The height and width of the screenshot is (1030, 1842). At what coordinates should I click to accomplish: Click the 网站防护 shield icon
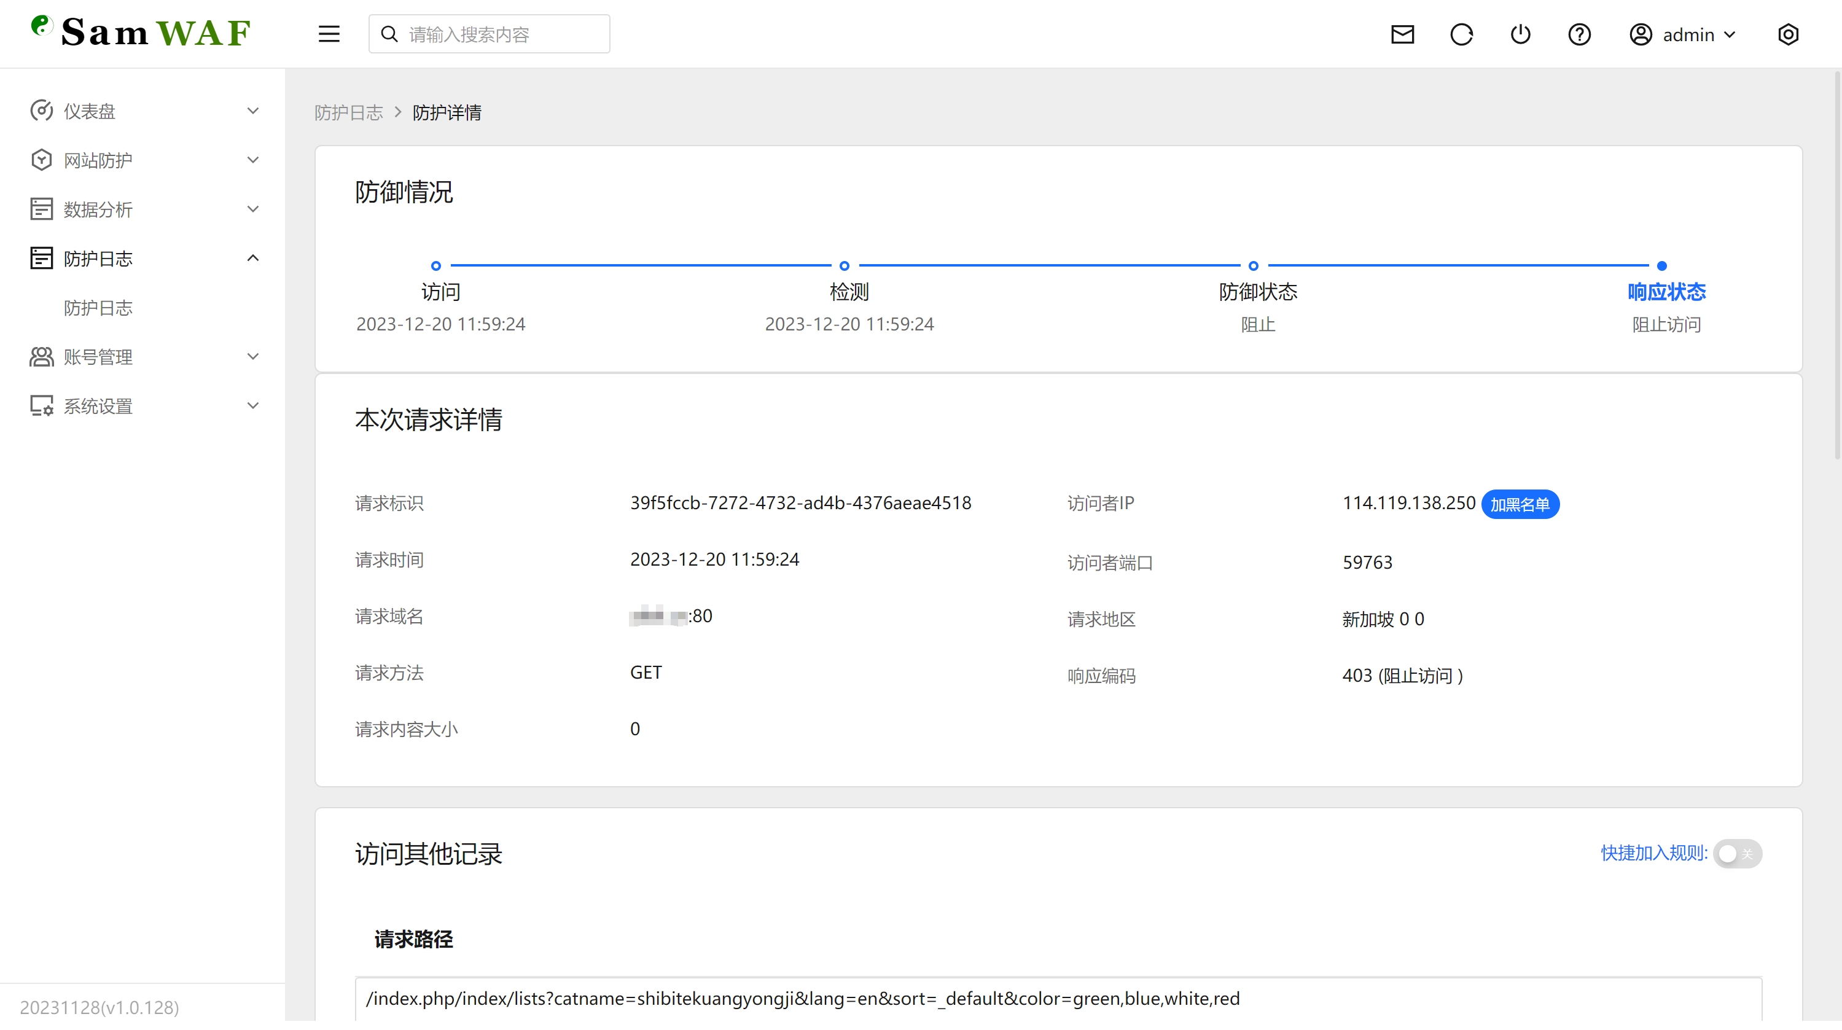point(41,160)
